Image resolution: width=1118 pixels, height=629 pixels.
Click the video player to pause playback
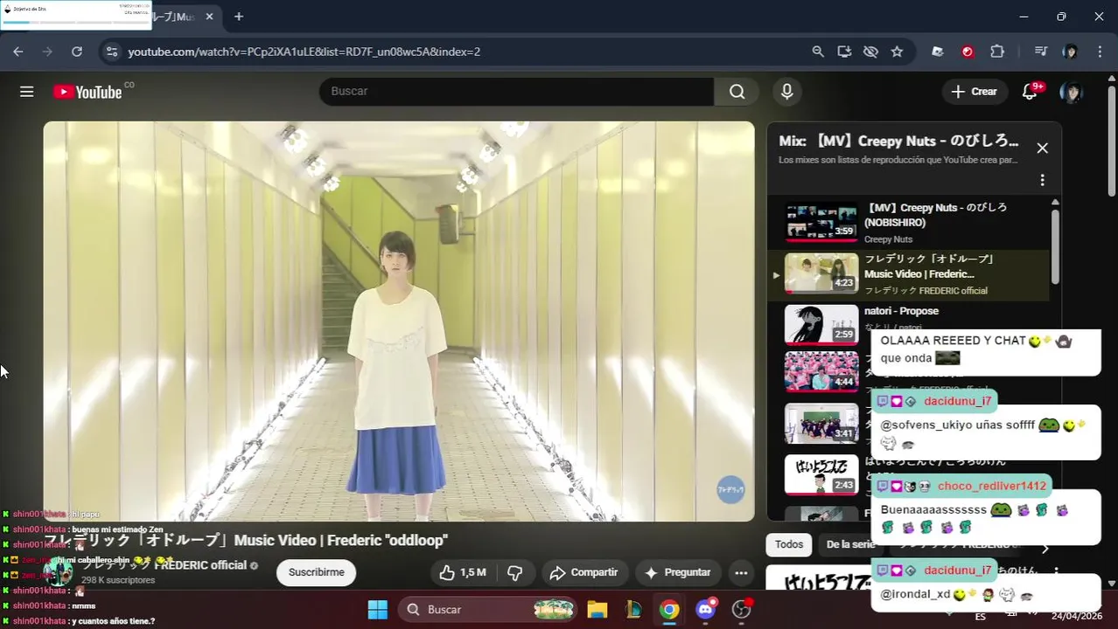tap(399, 321)
